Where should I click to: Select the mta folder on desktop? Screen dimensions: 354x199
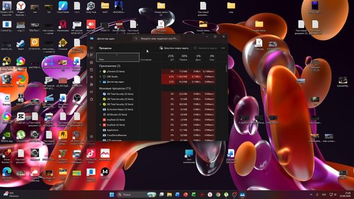coord(231,7)
